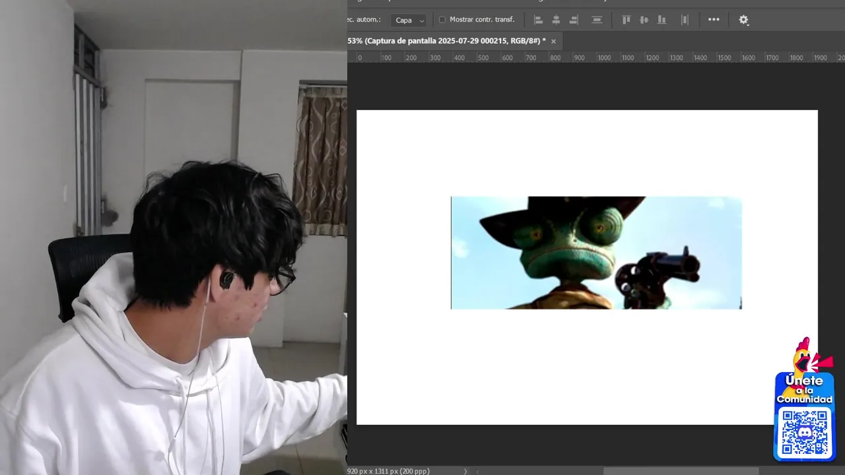Click the 1000 mark on horizontal ruler
This screenshot has width=845, height=475.
pyautogui.click(x=604, y=58)
